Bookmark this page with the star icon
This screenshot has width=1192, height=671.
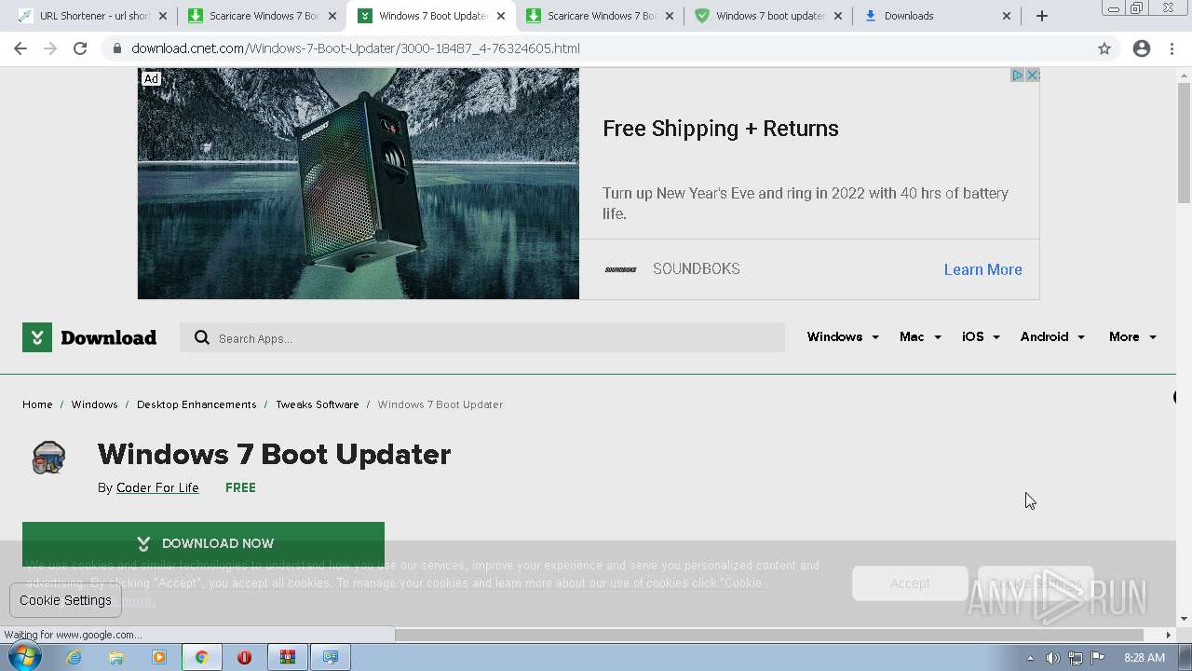[1104, 48]
